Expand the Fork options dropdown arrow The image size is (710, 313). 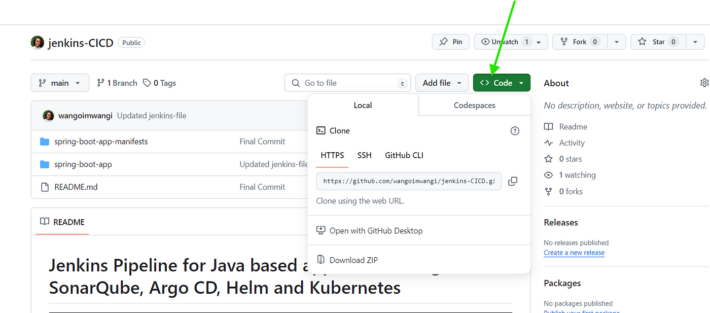pos(617,42)
